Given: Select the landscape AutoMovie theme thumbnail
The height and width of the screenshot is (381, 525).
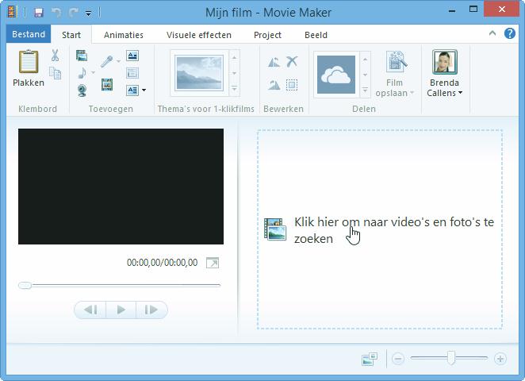Looking at the screenshot, I should 200,73.
